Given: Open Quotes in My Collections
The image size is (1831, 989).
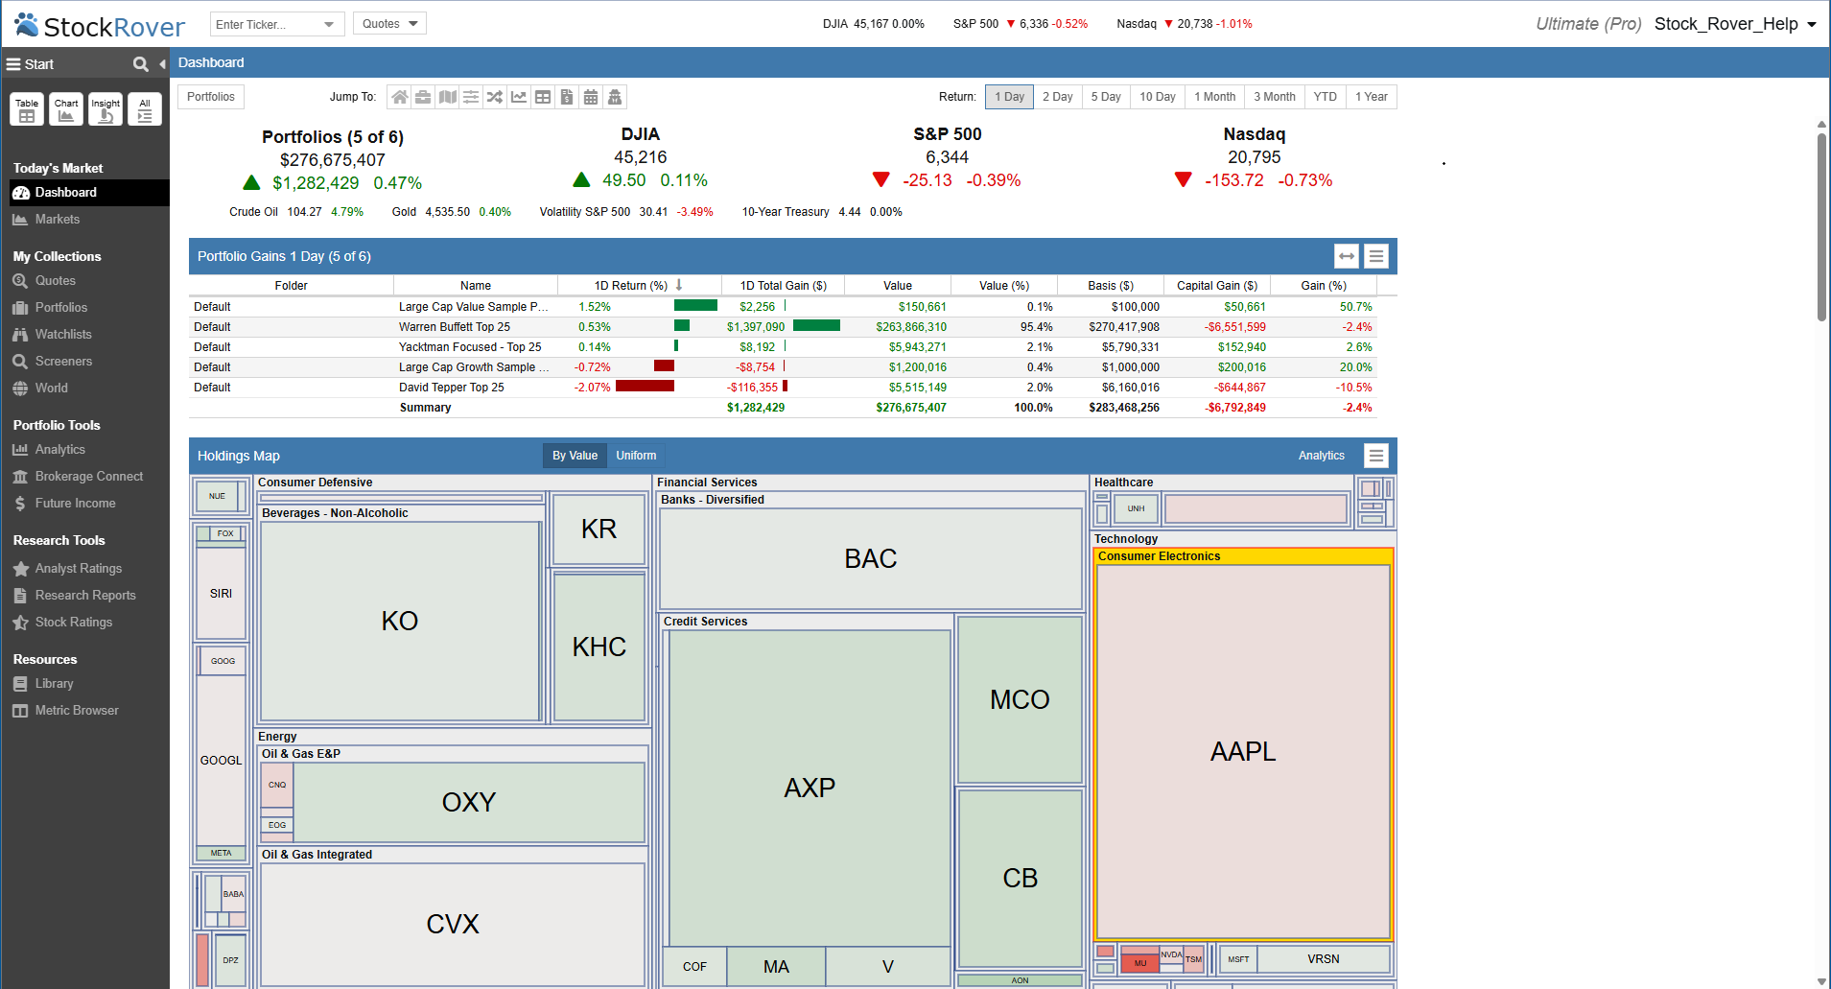Looking at the screenshot, I should pos(55,281).
